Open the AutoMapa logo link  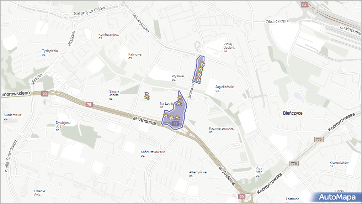[337, 197]
